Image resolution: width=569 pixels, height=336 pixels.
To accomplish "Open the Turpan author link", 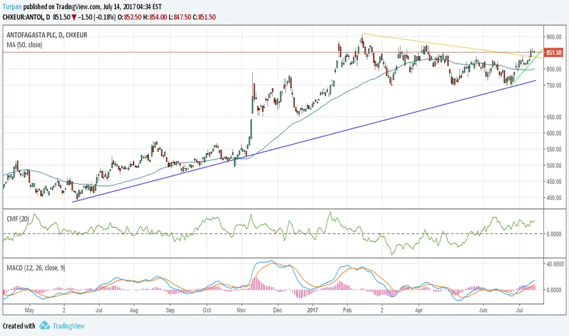I will coord(12,7).
